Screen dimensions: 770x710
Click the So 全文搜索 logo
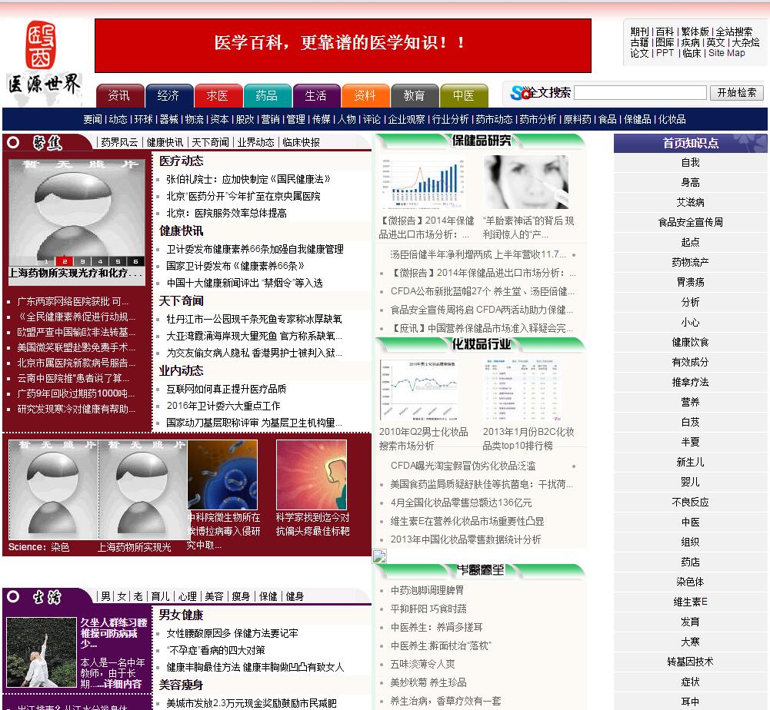tap(540, 93)
